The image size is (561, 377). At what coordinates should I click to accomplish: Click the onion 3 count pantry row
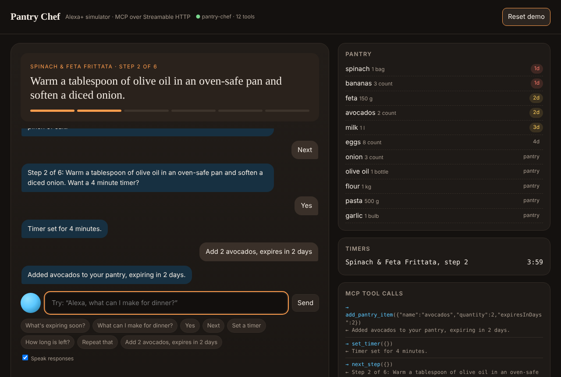coord(444,157)
